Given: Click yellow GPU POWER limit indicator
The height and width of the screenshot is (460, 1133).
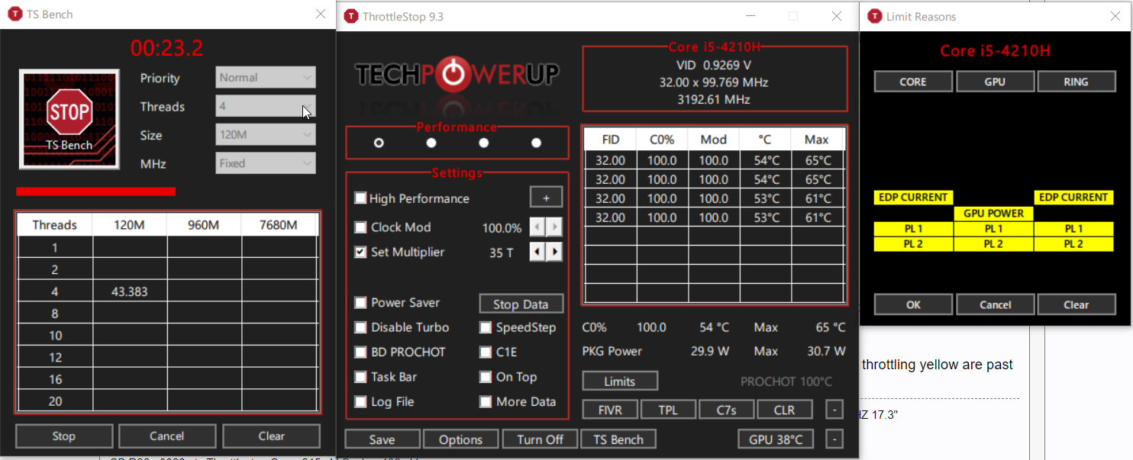Looking at the screenshot, I should 993,213.
